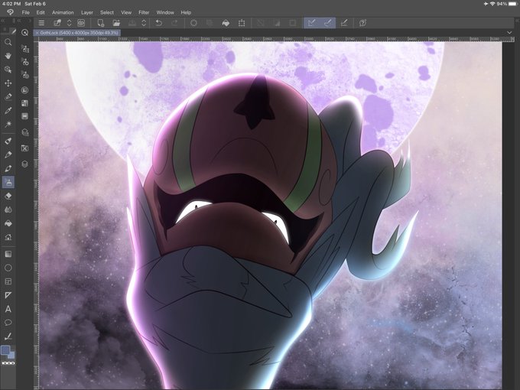Open Clip Studio support question icon
The width and height of the screenshot is (520, 390).
(x=362, y=23)
